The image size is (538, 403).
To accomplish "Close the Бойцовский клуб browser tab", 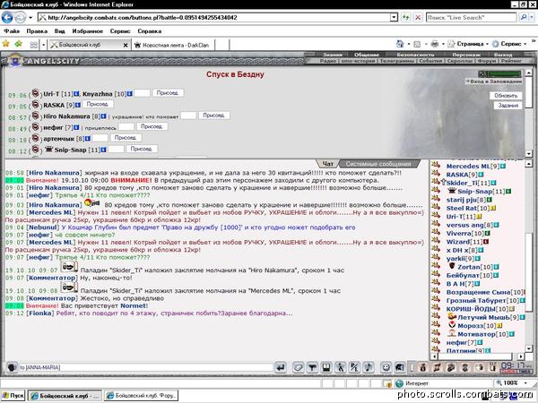I will tap(126, 45).
